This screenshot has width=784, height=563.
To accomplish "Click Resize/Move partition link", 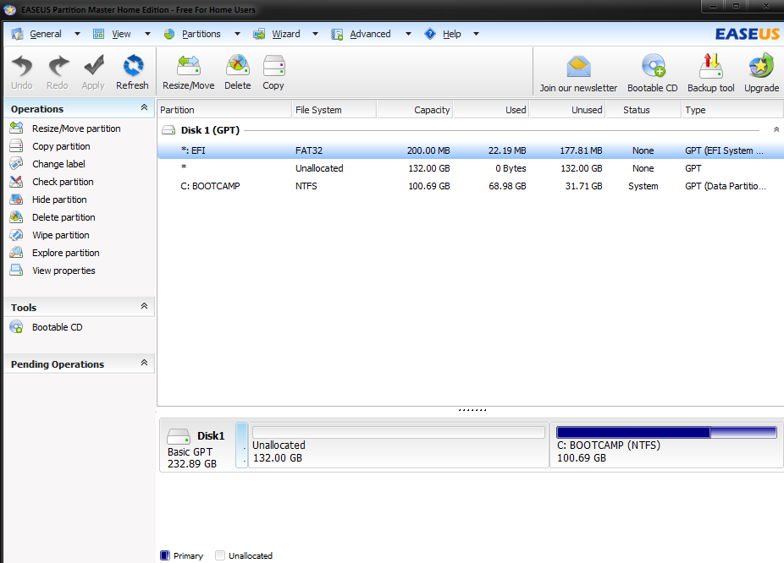I will pos(76,128).
